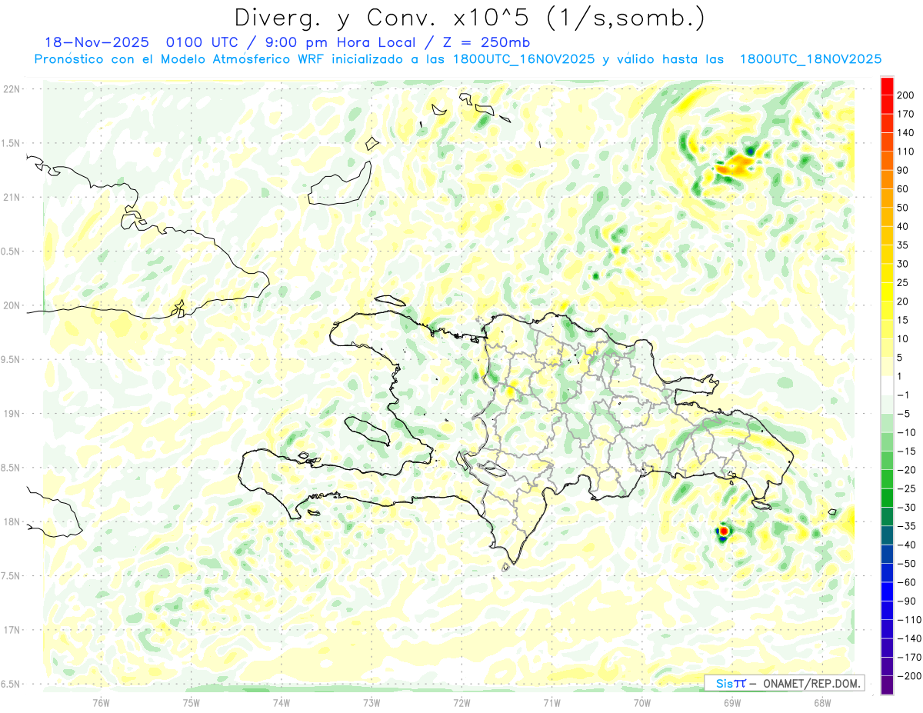Click the red-blue convergence spot near 69W 18N

723,531
